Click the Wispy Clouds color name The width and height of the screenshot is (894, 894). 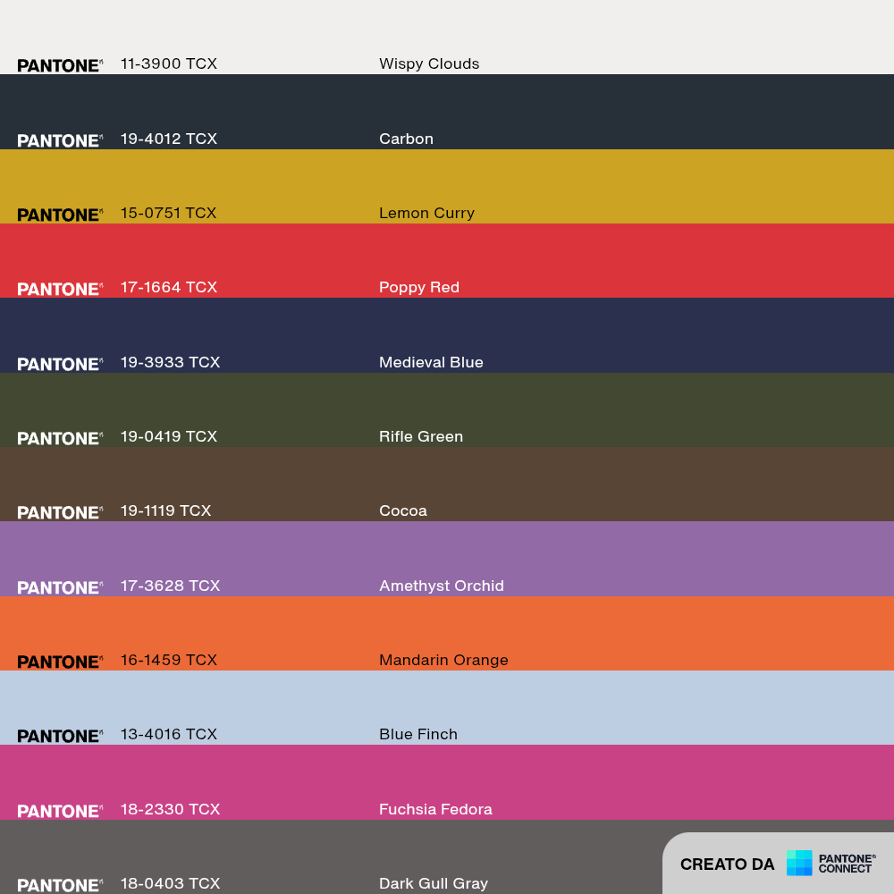pos(429,63)
